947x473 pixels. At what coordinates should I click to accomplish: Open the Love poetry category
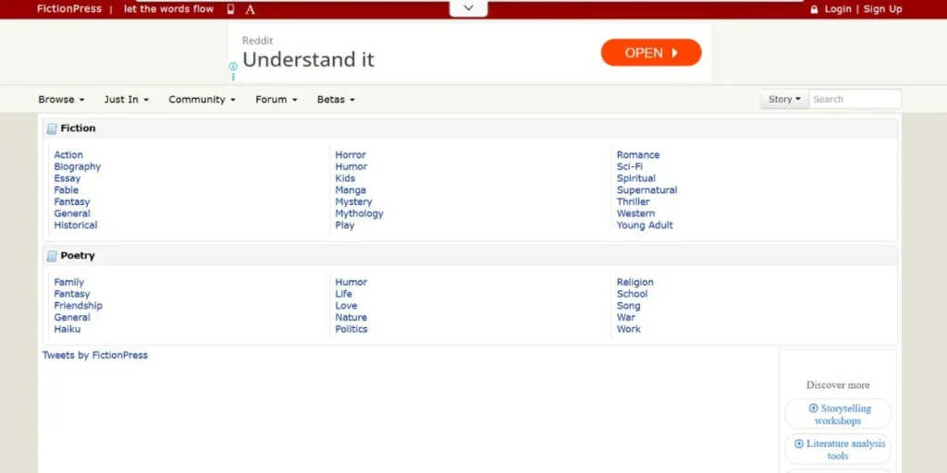(x=346, y=306)
